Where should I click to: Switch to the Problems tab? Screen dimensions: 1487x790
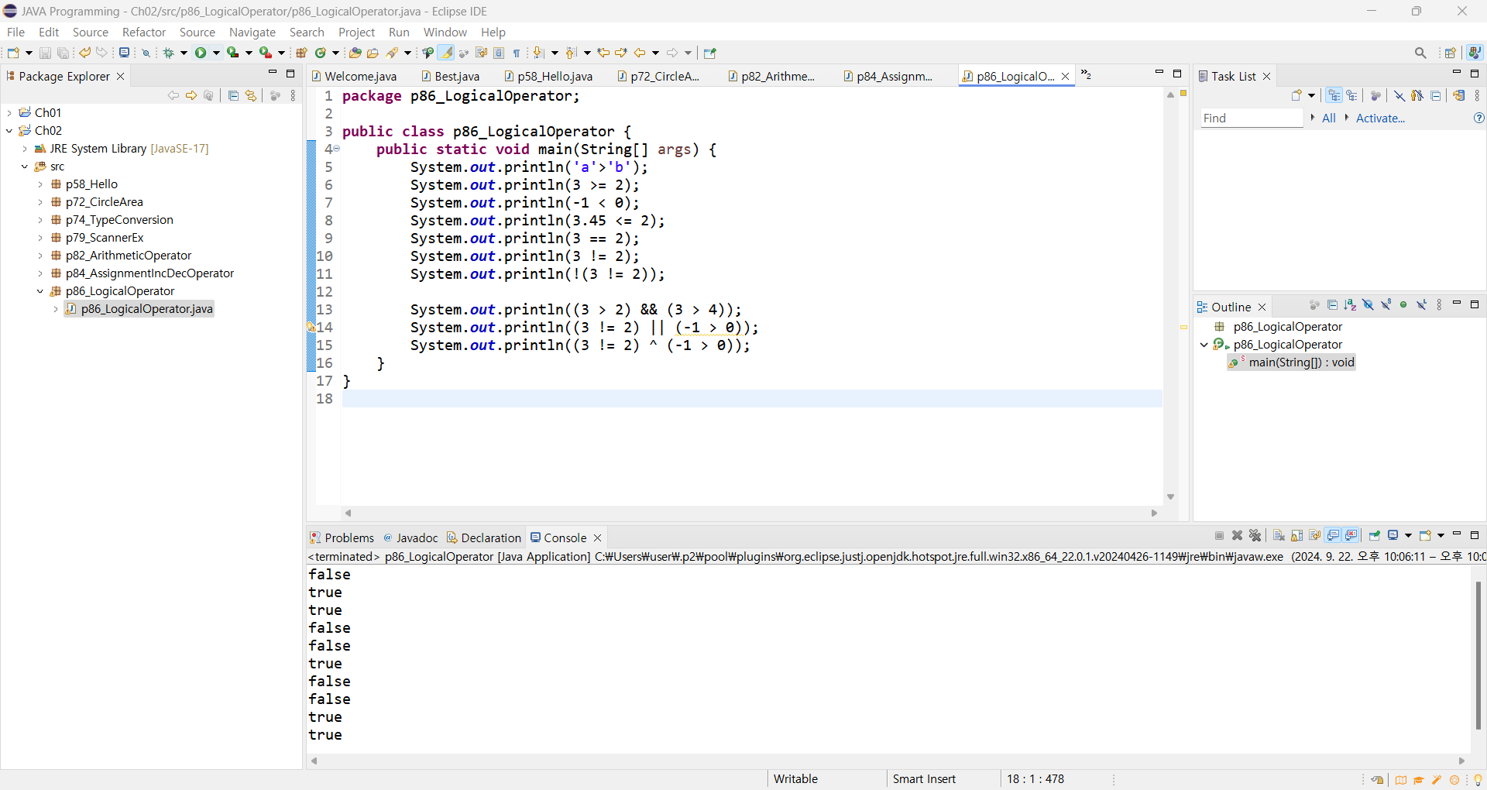pos(342,538)
